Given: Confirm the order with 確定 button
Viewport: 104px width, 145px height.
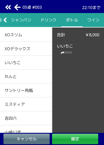Looking at the screenshot, I should click(x=75, y=139).
